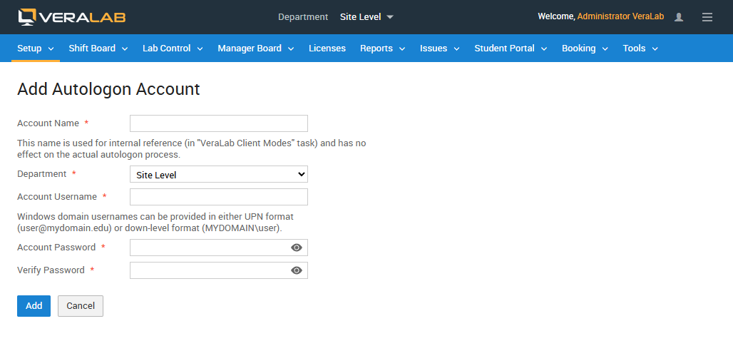This screenshot has width=733, height=341.
Task: Expand the Department select box in form
Action: [x=219, y=174]
